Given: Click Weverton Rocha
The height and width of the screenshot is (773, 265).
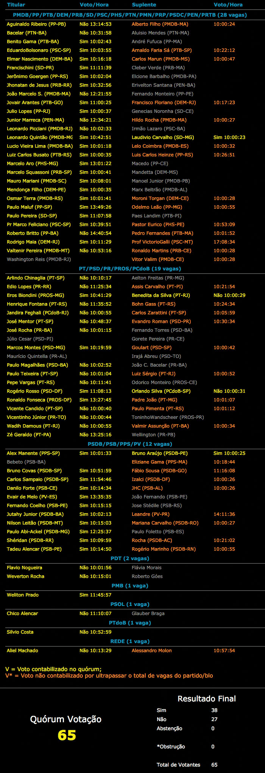Looking at the screenshot, I should [26, 576].
